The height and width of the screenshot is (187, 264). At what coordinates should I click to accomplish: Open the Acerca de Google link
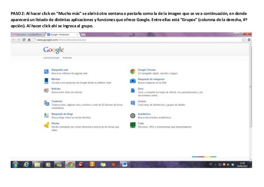click(51, 58)
